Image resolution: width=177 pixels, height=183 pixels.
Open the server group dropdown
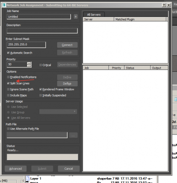[x=58, y=112]
